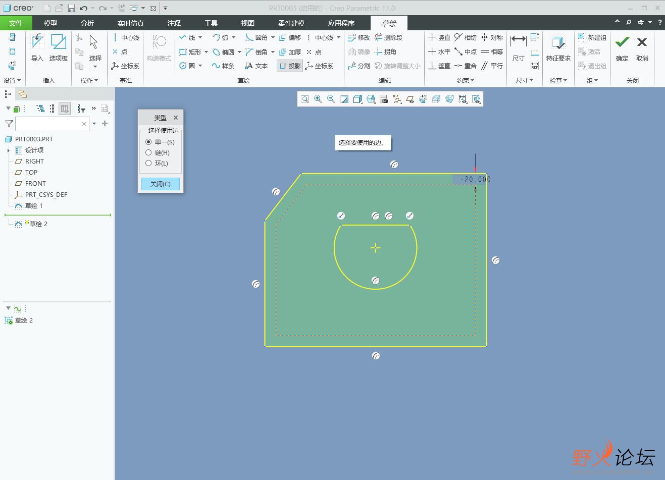Expand the Constrain (约束) group menu

point(466,80)
